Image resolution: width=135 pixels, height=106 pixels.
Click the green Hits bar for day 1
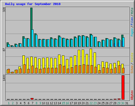pos(7,45)
